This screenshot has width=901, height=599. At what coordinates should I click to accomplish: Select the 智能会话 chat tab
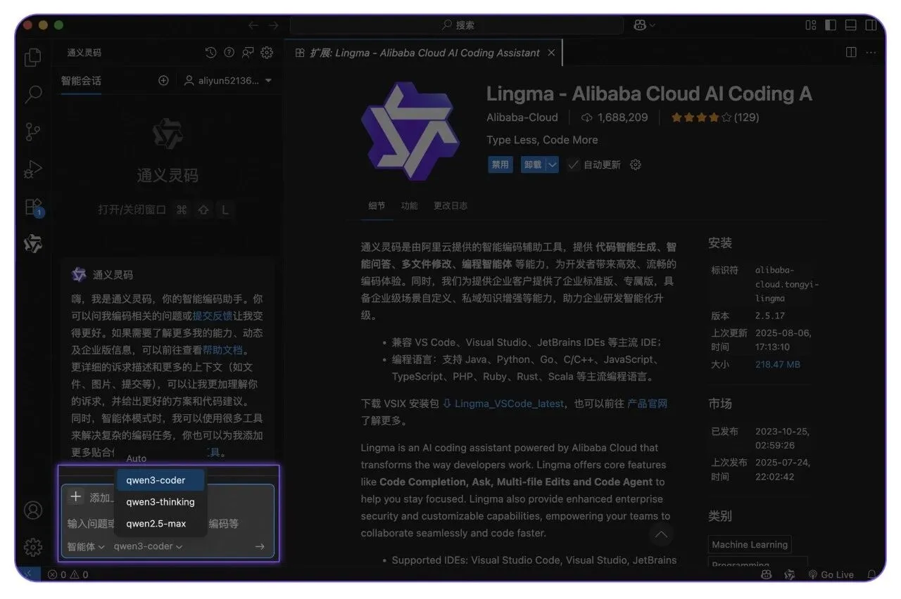click(x=81, y=81)
